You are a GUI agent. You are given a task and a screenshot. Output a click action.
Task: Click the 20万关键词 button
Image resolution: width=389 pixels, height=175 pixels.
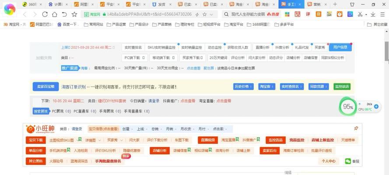pos(218,58)
